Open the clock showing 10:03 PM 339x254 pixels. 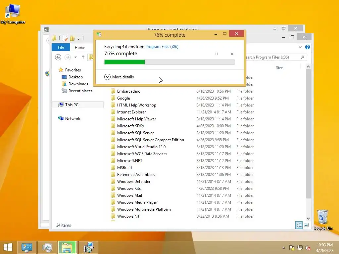point(324,248)
